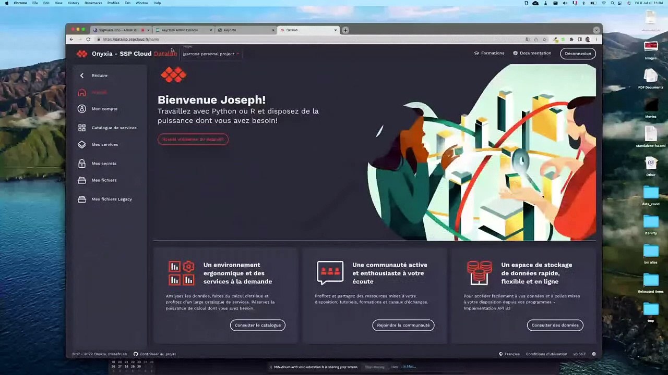Expand Chrome tab search chevron
This screenshot has width=668, height=375.
coord(597,30)
